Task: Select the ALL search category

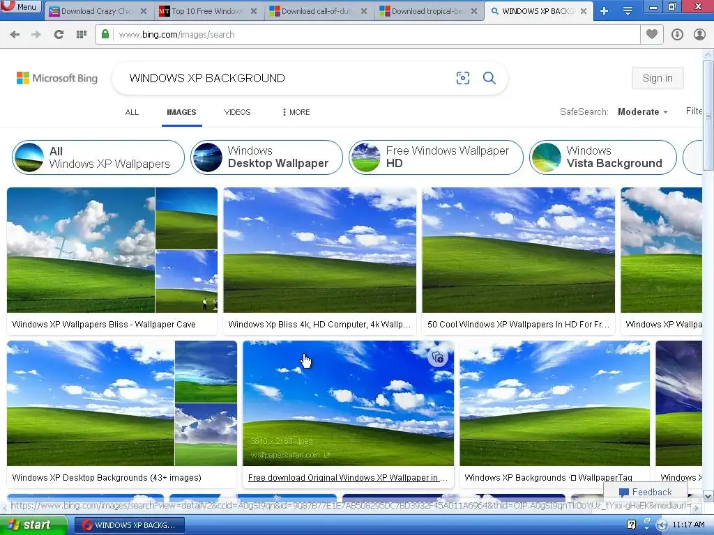Action: pyautogui.click(x=132, y=112)
